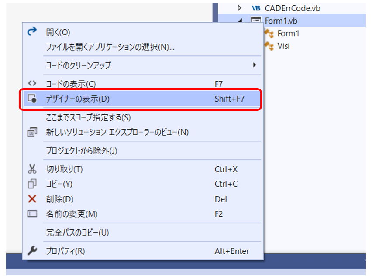This screenshot has height=277, width=372.
Task: Click the View Designer icon
Action: pyautogui.click(x=32, y=99)
